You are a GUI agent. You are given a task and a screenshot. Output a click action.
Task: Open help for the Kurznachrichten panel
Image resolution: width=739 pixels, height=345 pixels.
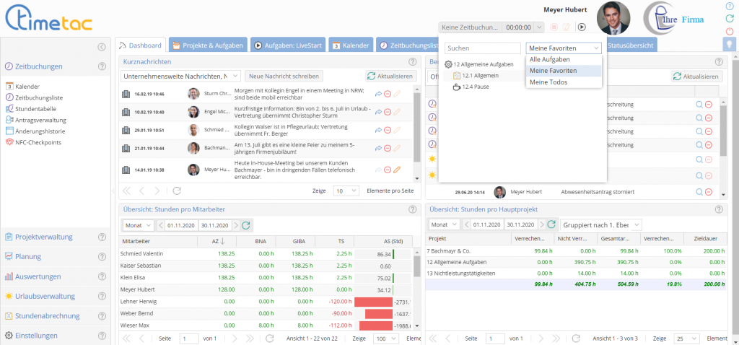[x=413, y=63]
